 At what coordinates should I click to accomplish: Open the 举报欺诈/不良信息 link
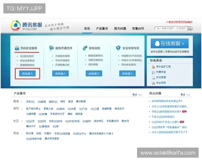132,56
